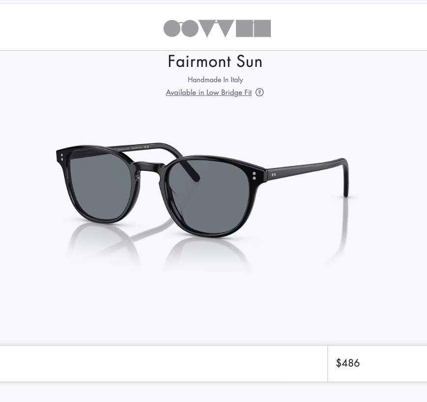Click the empty white bar beside the price
The image size is (427, 402).
[163, 363]
